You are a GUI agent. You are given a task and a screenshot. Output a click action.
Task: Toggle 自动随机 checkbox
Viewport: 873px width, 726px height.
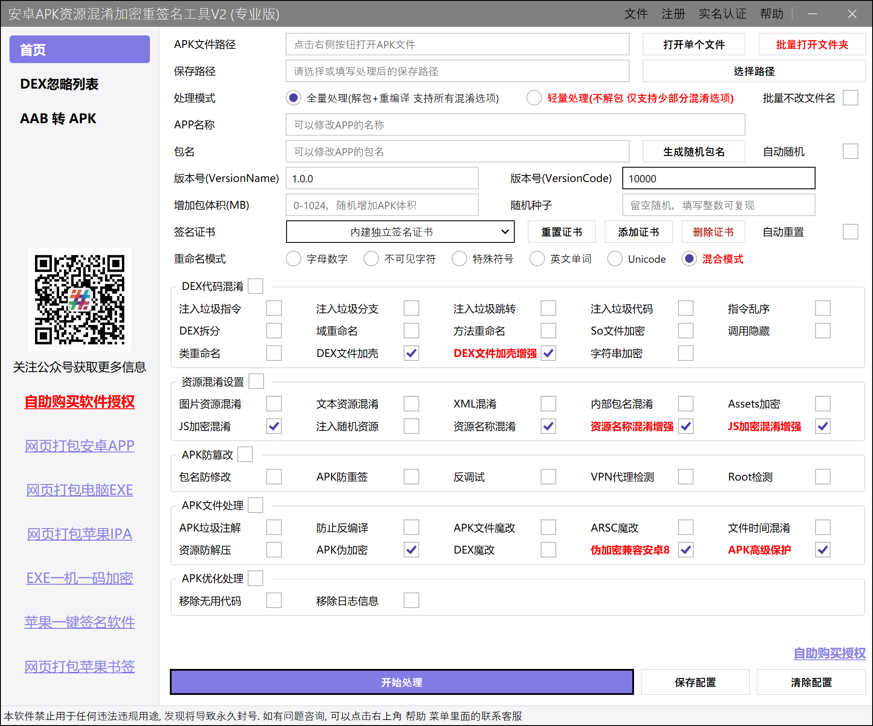click(851, 152)
